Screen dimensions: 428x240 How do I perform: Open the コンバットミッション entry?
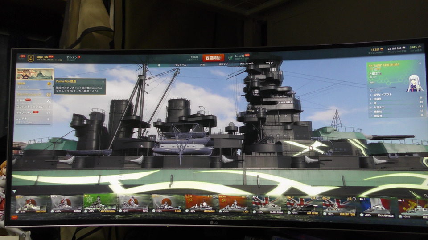34,107
